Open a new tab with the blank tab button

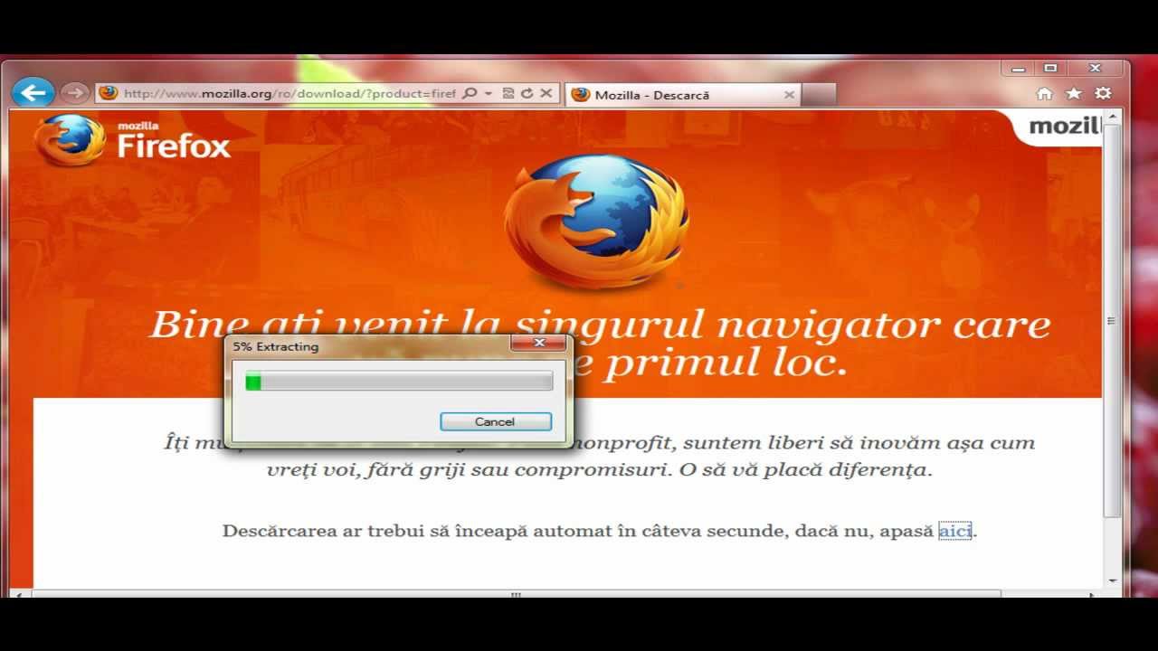819,95
